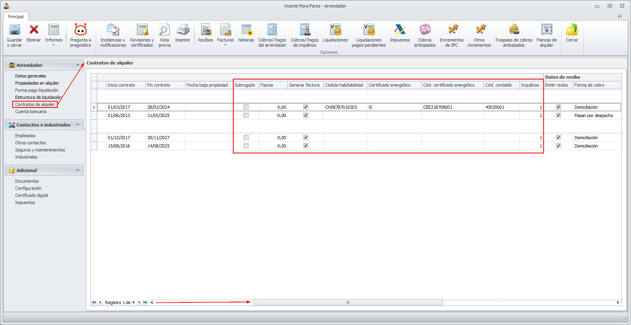This screenshot has height=325, width=631.
Task: Collapse the Arrendador sidebar section
Action: pyautogui.click(x=77, y=65)
